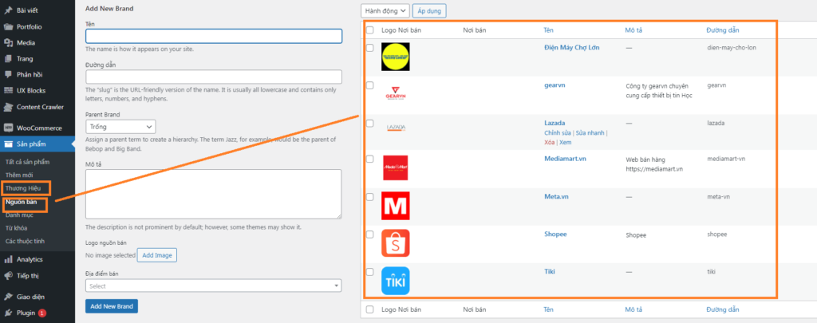This screenshot has height=323, width=817.
Task: Focus the Đường dẫn slug input field
Action: coord(214,77)
